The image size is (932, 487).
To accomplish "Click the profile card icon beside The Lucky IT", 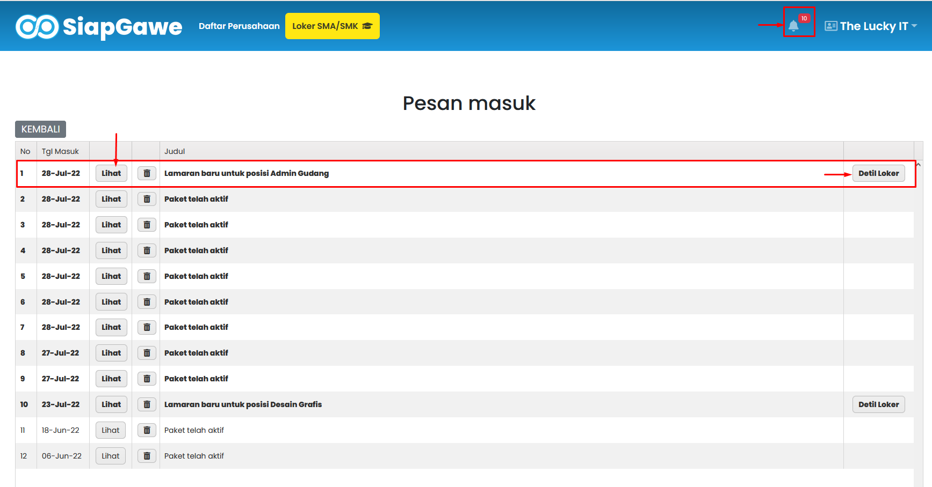I will [830, 26].
